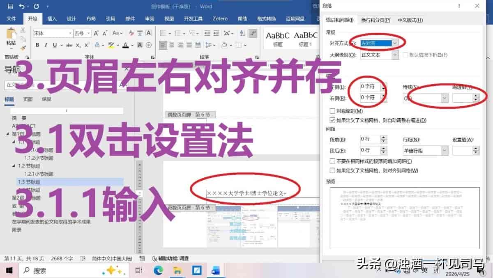Viewport: 493px width, 278px height.
Task: Toggle subscript formatting
Action: click(x=78, y=45)
